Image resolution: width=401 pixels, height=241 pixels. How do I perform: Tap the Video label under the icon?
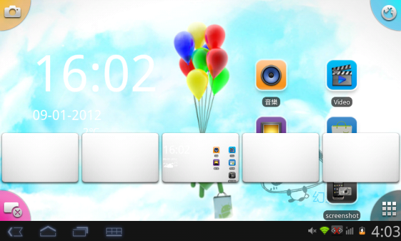point(341,102)
